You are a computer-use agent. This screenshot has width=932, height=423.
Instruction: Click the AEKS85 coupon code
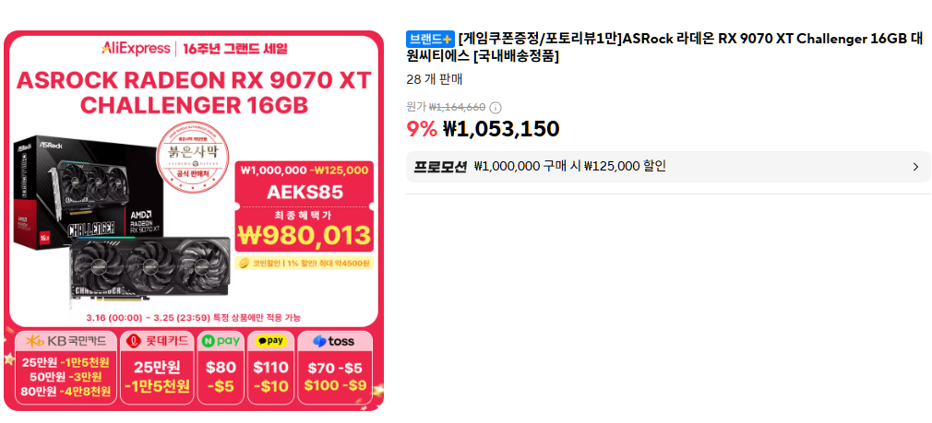[304, 193]
